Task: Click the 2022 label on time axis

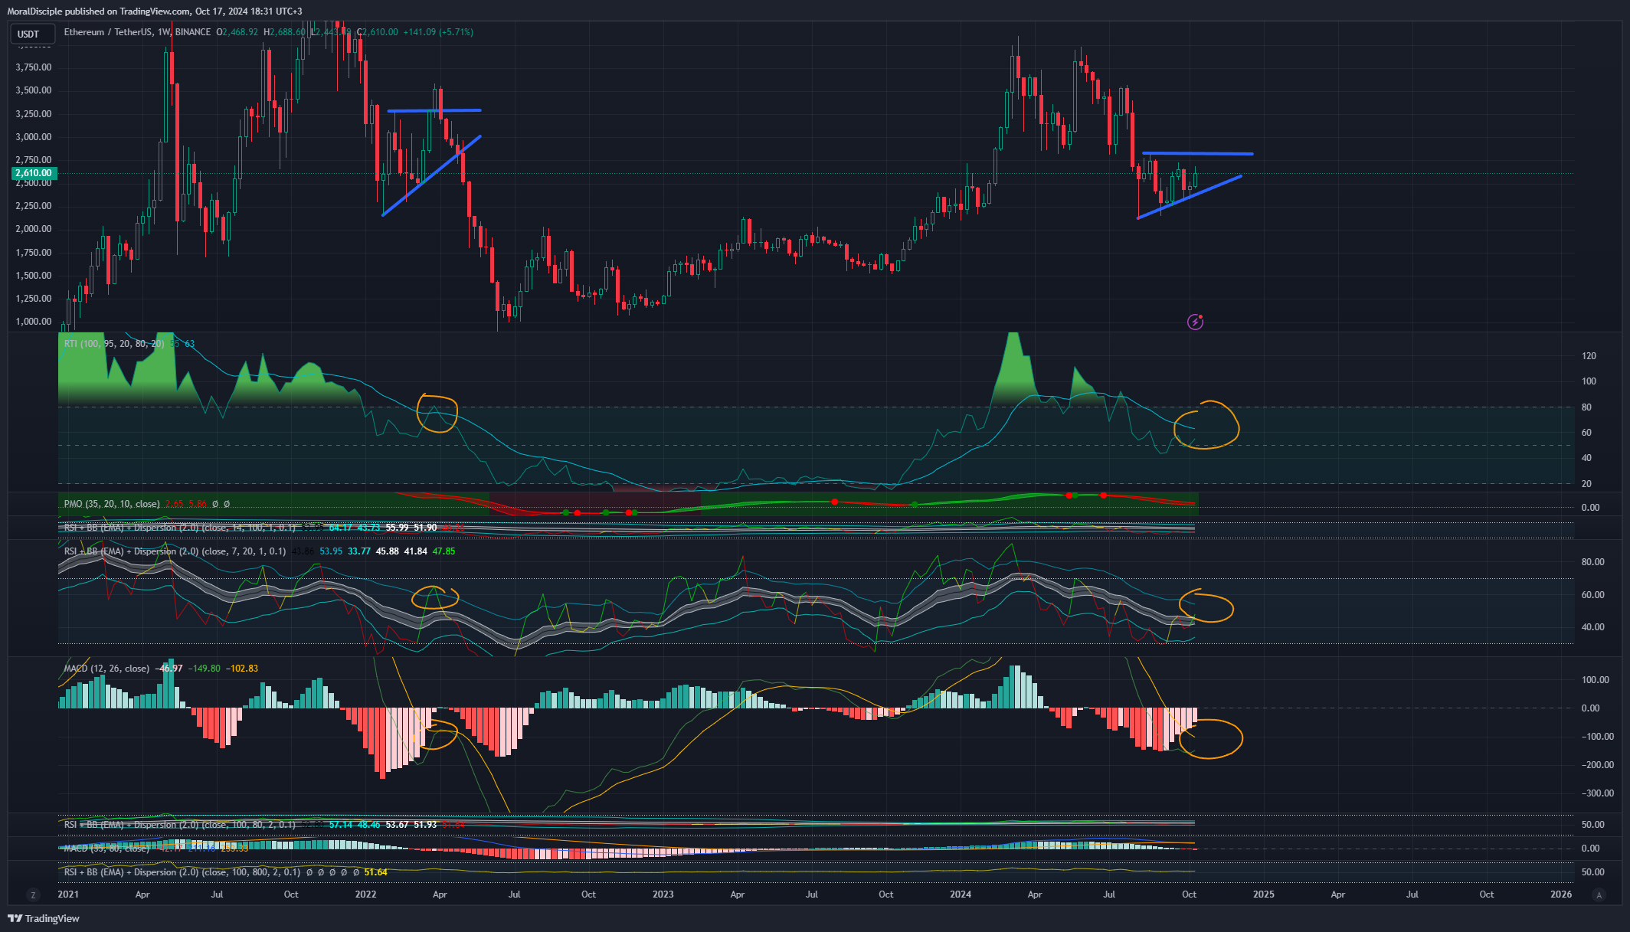Action: (365, 894)
